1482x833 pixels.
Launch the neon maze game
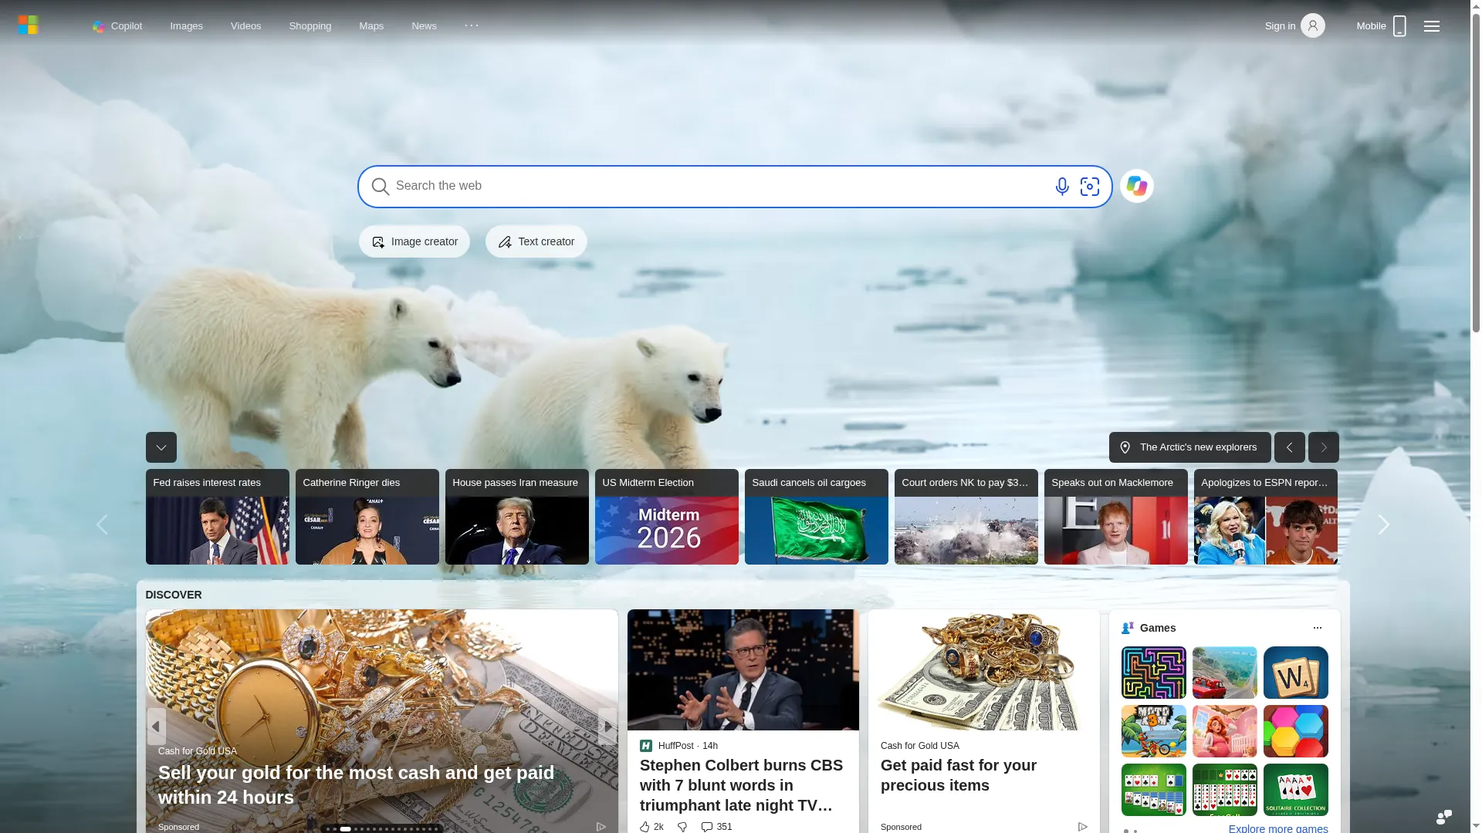click(x=1154, y=673)
